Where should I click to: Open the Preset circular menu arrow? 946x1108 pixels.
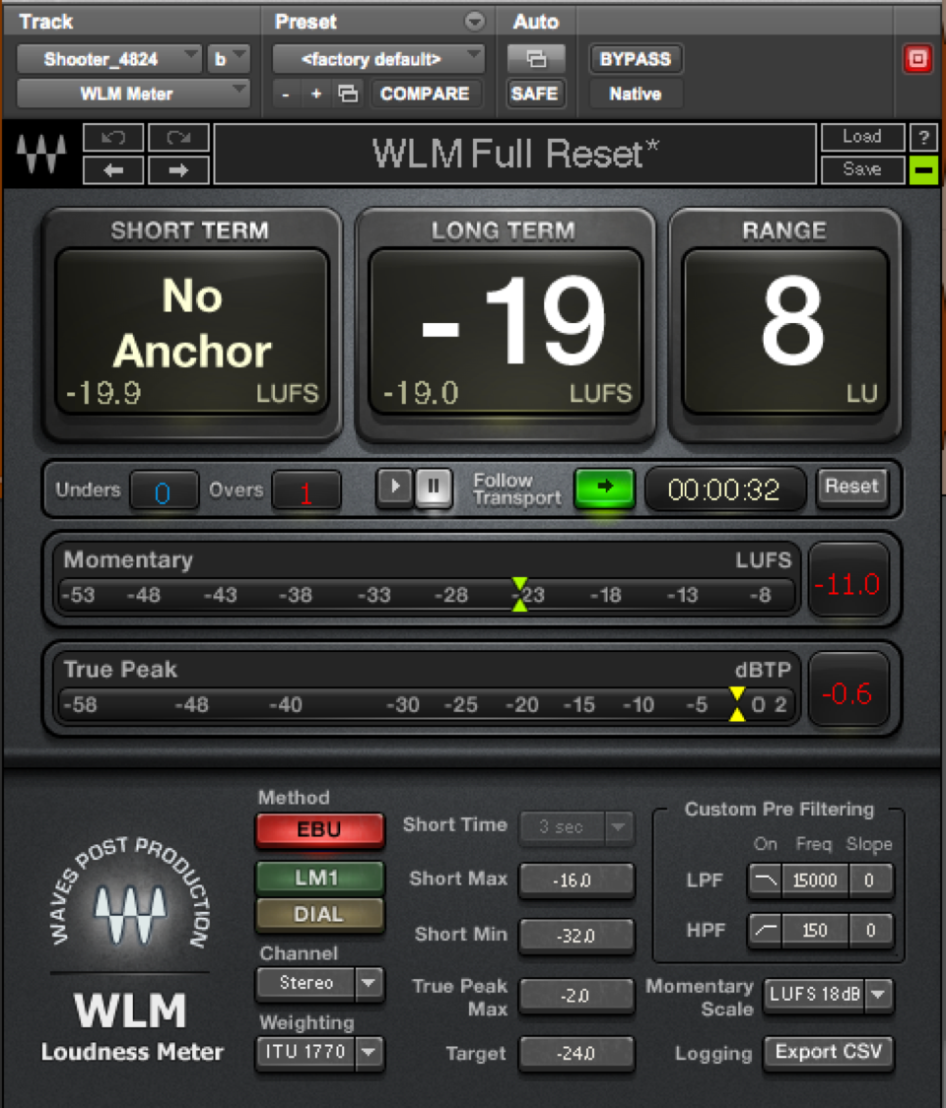click(x=474, y=22)
